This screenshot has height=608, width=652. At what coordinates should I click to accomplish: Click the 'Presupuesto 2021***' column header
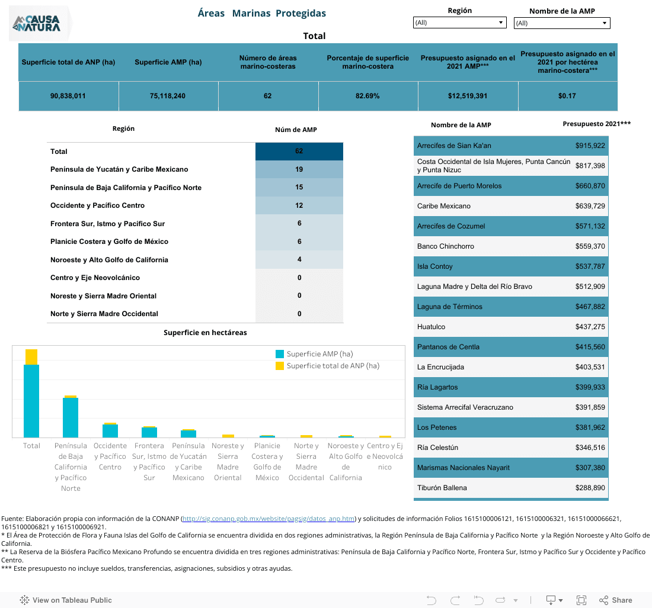[596, 124]
